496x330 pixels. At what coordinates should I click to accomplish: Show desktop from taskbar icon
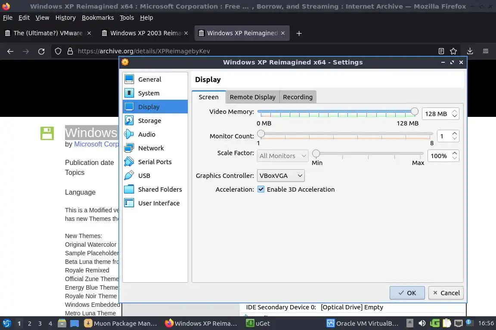[74, 324]
